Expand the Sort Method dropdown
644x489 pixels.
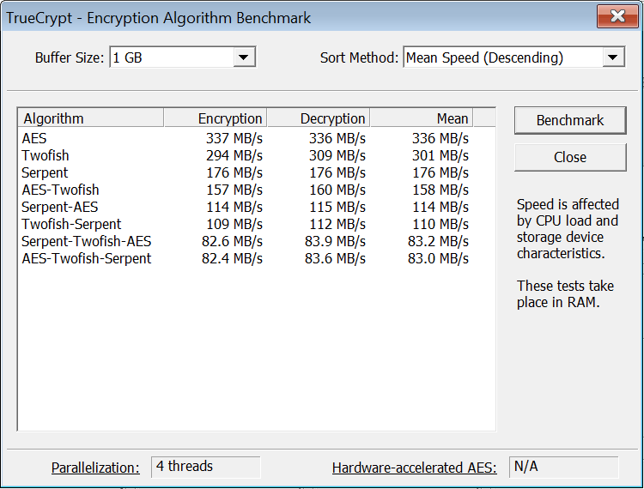pyautogui.click(x=612, y=57)
